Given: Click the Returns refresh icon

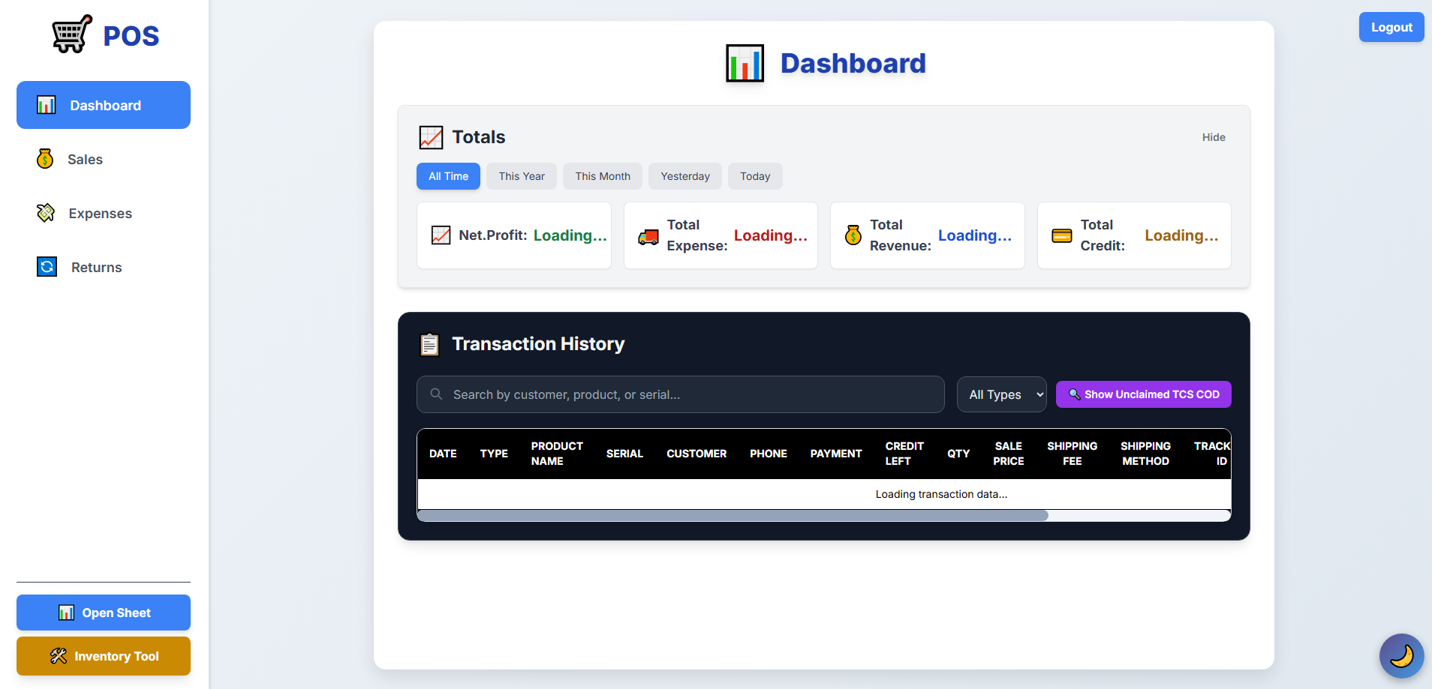Looking at the screenshot, I should (x=46, y=267).
